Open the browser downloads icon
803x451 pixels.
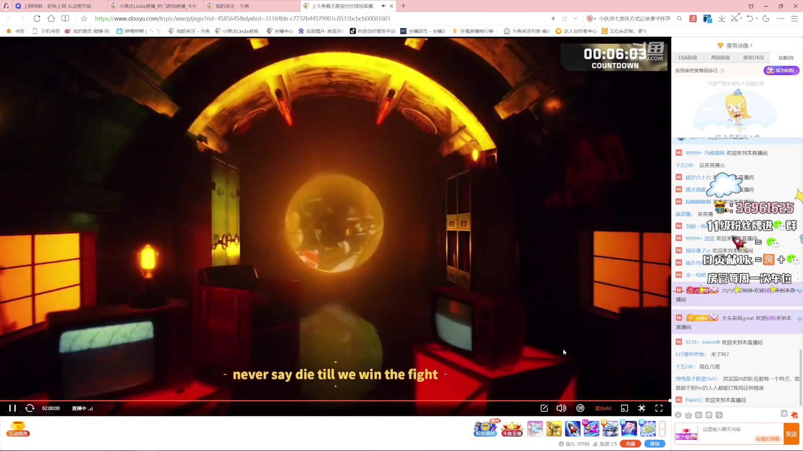click(x=722, y=18)
